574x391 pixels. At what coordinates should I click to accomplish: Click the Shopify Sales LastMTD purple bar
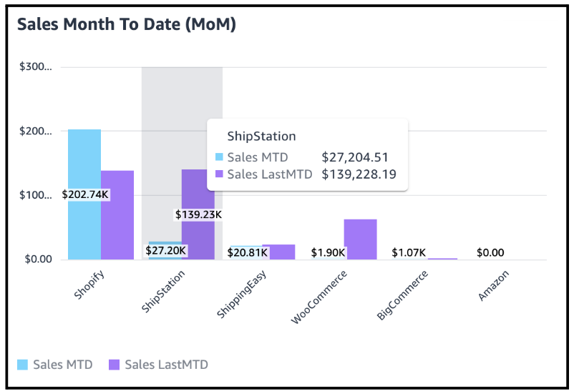[117, 215]
